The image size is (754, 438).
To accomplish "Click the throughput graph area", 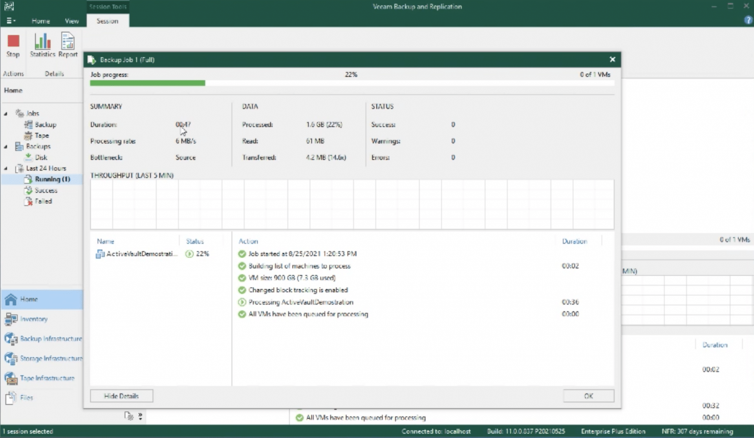I will tap(352, 204).
